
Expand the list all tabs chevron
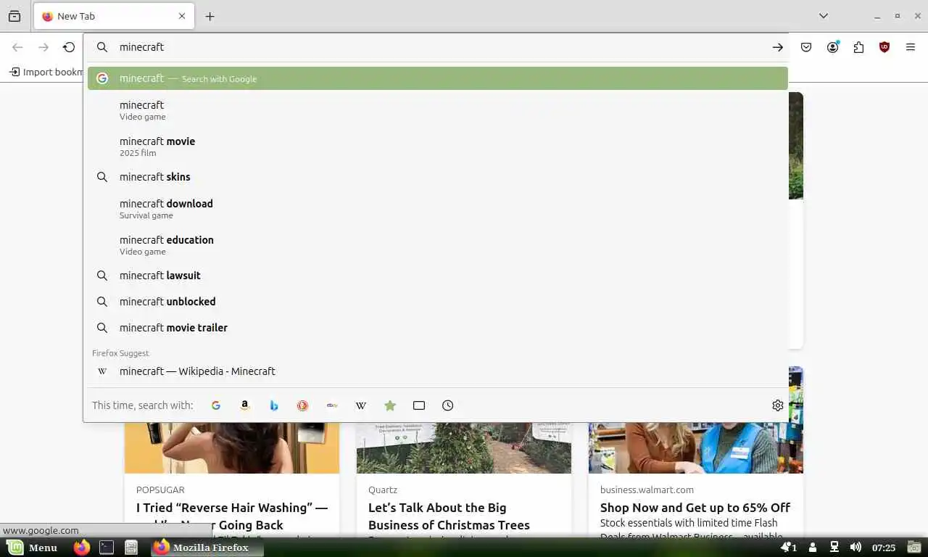point(824,16)
